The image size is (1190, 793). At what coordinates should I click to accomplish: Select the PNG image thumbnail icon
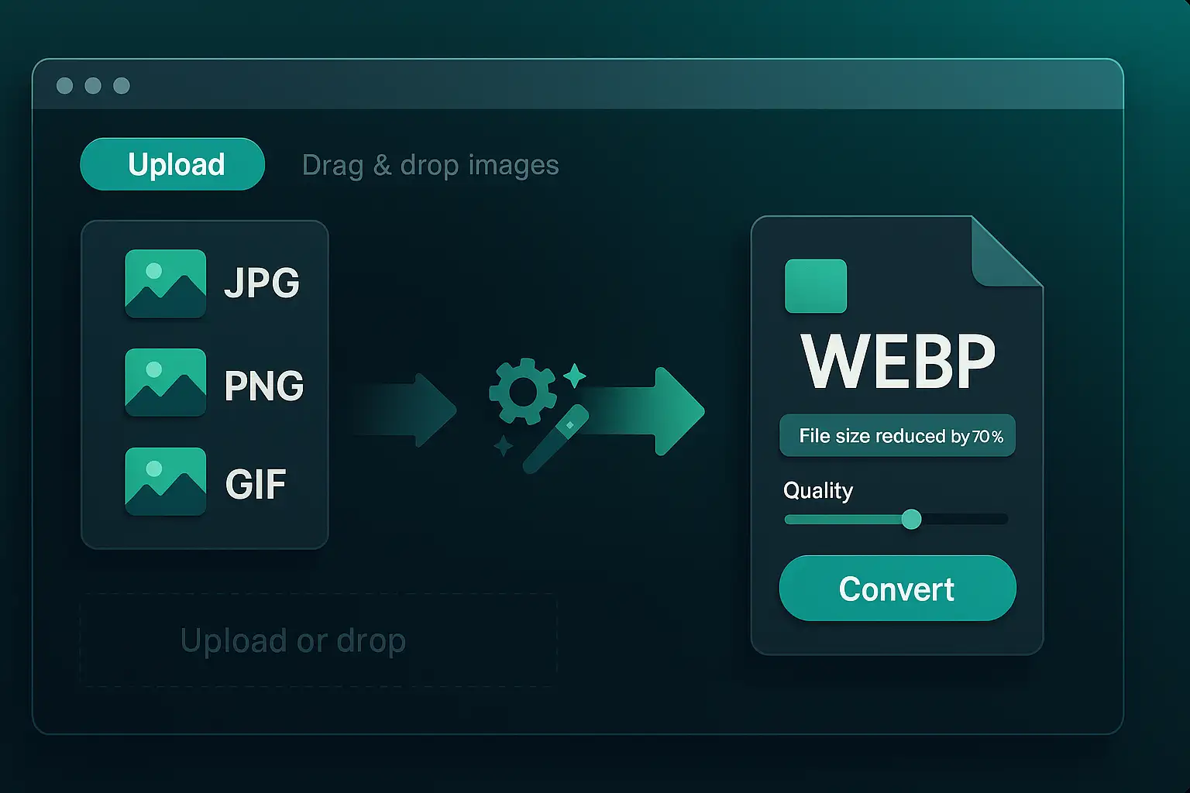click(x=164, y=383)
